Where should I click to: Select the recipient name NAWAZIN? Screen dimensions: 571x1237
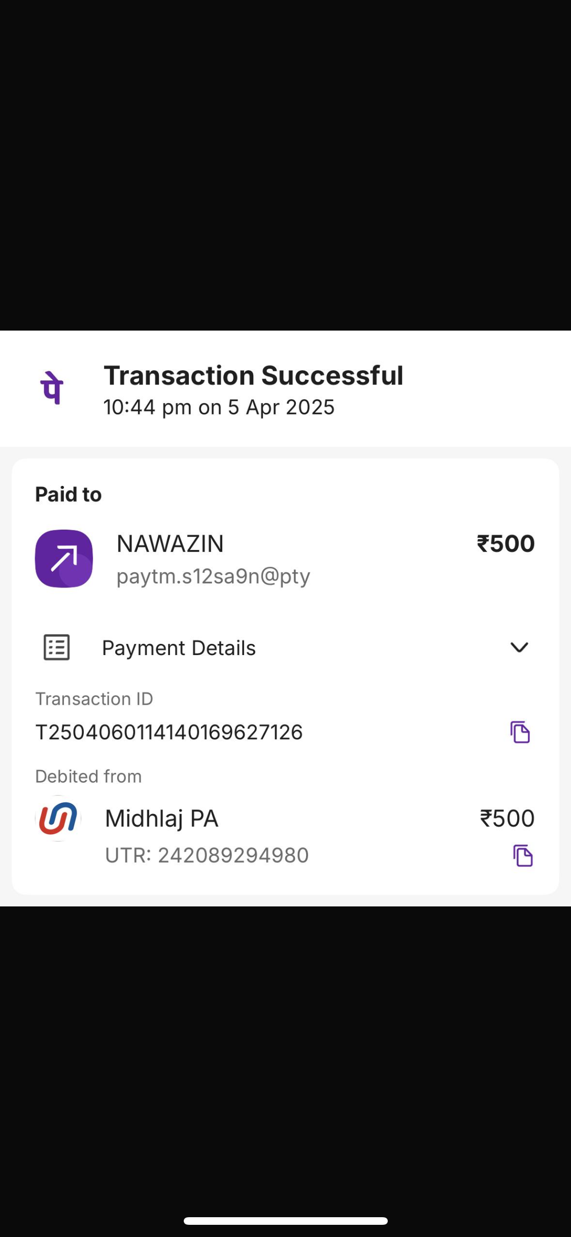coord(170,544)
